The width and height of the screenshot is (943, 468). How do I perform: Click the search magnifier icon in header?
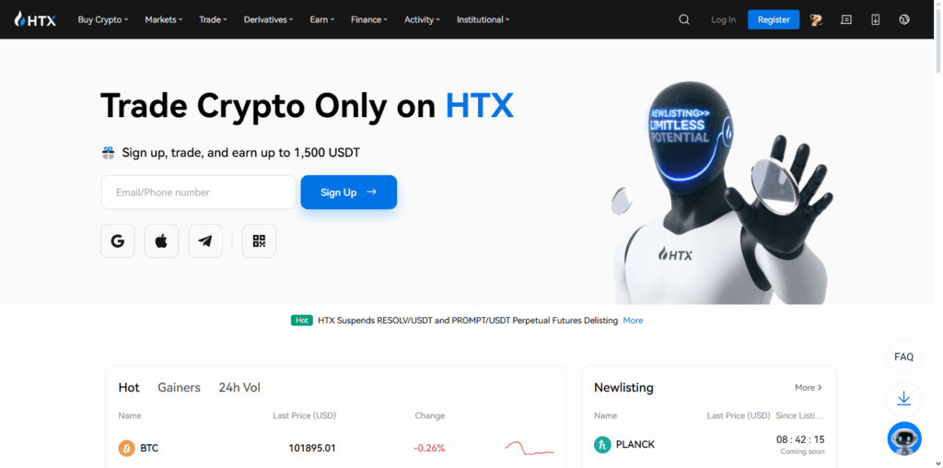pyautogui.click(x=684, y=19)
